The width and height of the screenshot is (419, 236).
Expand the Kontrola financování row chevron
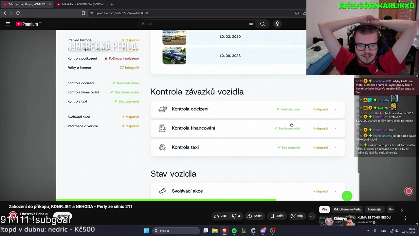(335, 128)
